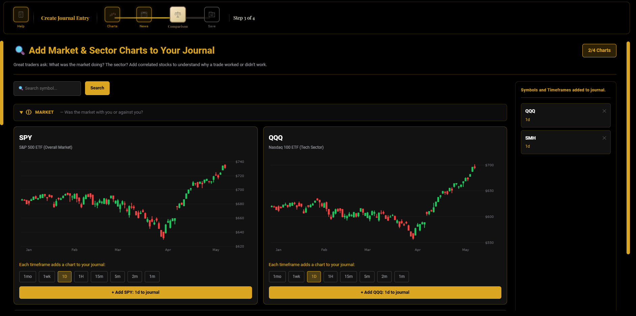The width and height of the screenshot is (636, 316).
Task: Click the magnifier icon in search box
Action: (x=21, y=88)
